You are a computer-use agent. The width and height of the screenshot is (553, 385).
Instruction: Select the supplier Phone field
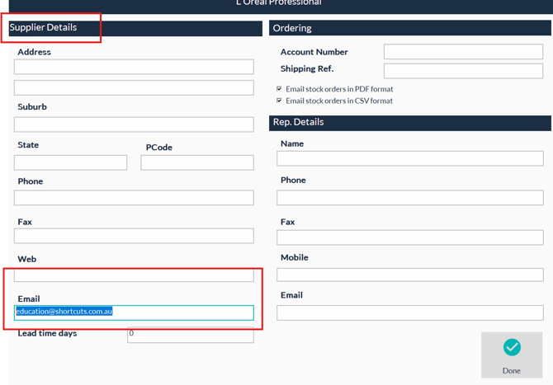(134, 198)
